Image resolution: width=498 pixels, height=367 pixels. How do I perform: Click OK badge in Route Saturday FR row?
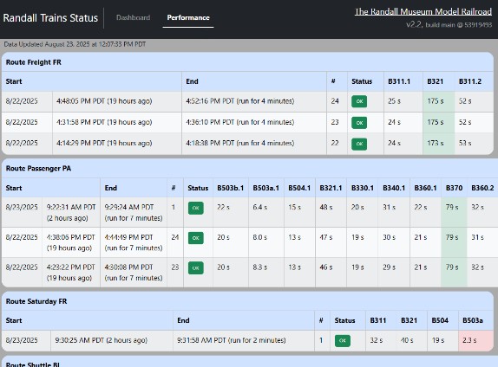343,341
